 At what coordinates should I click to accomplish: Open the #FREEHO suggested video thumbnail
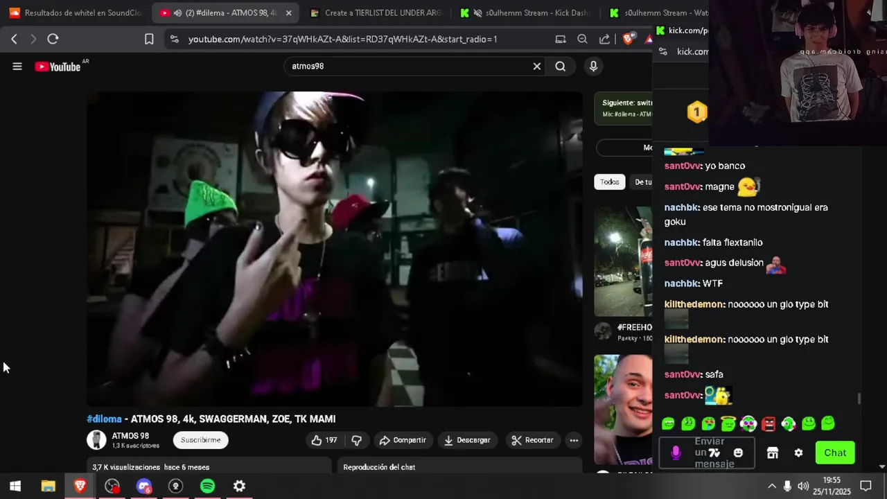[x=623, y=261]
